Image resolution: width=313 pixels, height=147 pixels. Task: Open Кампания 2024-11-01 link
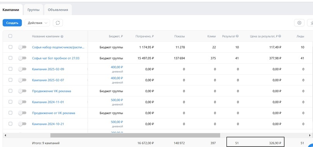point(48,102)
